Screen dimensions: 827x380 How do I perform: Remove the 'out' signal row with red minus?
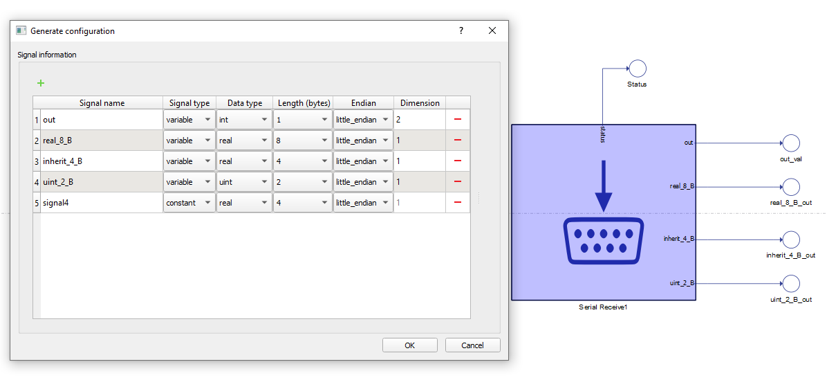(x=457, y=120)
